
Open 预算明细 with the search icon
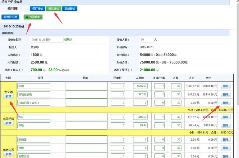coord(33,17)
